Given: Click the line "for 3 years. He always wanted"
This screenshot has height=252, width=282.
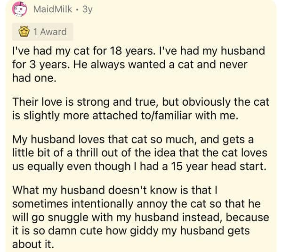Looking at the screenshot, I should coord(130,64).
